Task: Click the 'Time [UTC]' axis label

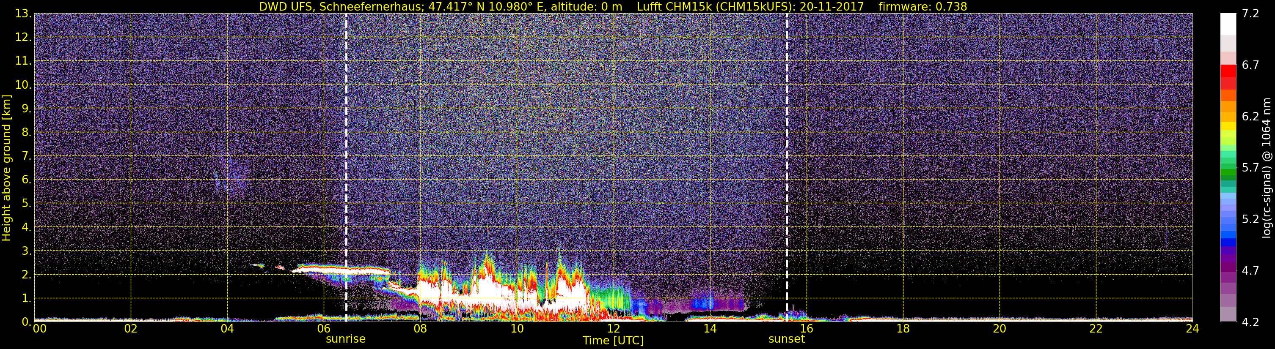Action: click(x=613, y=341)
